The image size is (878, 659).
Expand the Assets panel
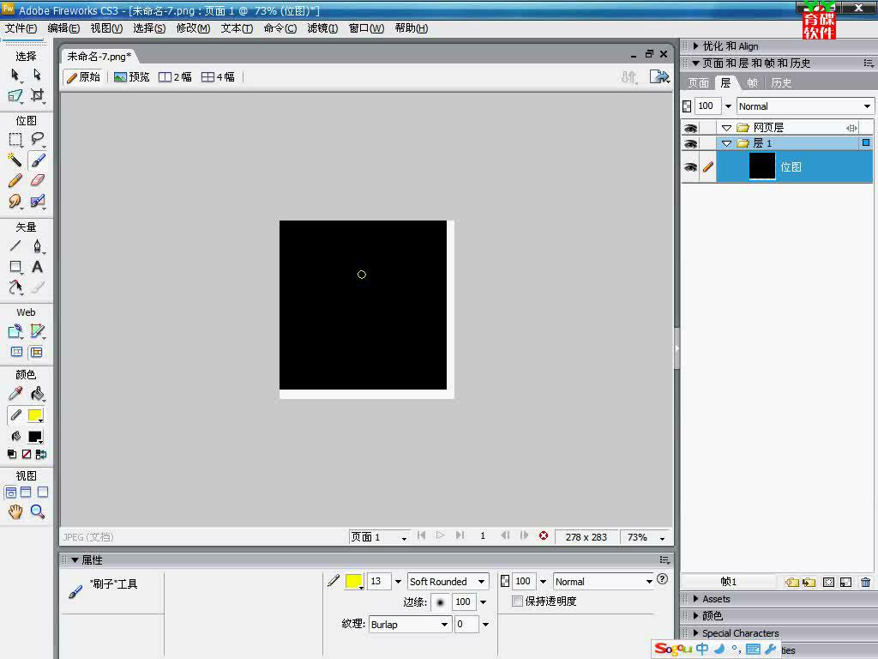[x=695, y=598]
